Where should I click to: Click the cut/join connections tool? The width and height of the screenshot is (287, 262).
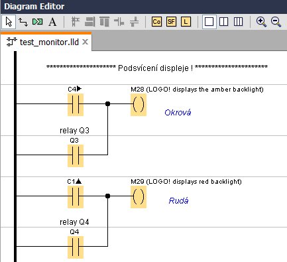(38, 22)
